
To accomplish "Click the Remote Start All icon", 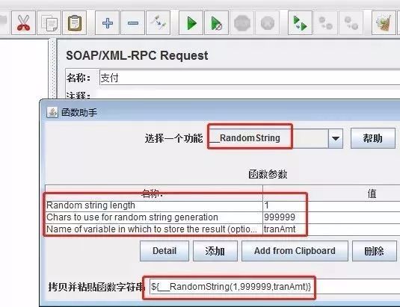I will (300, 23).
